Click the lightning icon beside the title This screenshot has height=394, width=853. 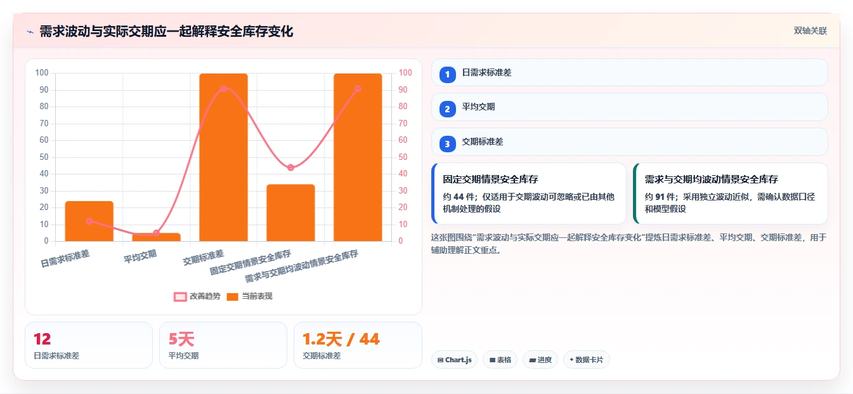click(30, 32)
